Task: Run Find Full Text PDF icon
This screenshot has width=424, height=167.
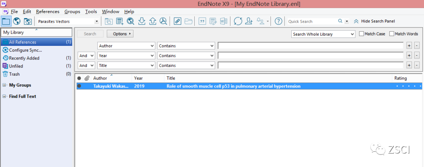Action: tap(163, 21)
